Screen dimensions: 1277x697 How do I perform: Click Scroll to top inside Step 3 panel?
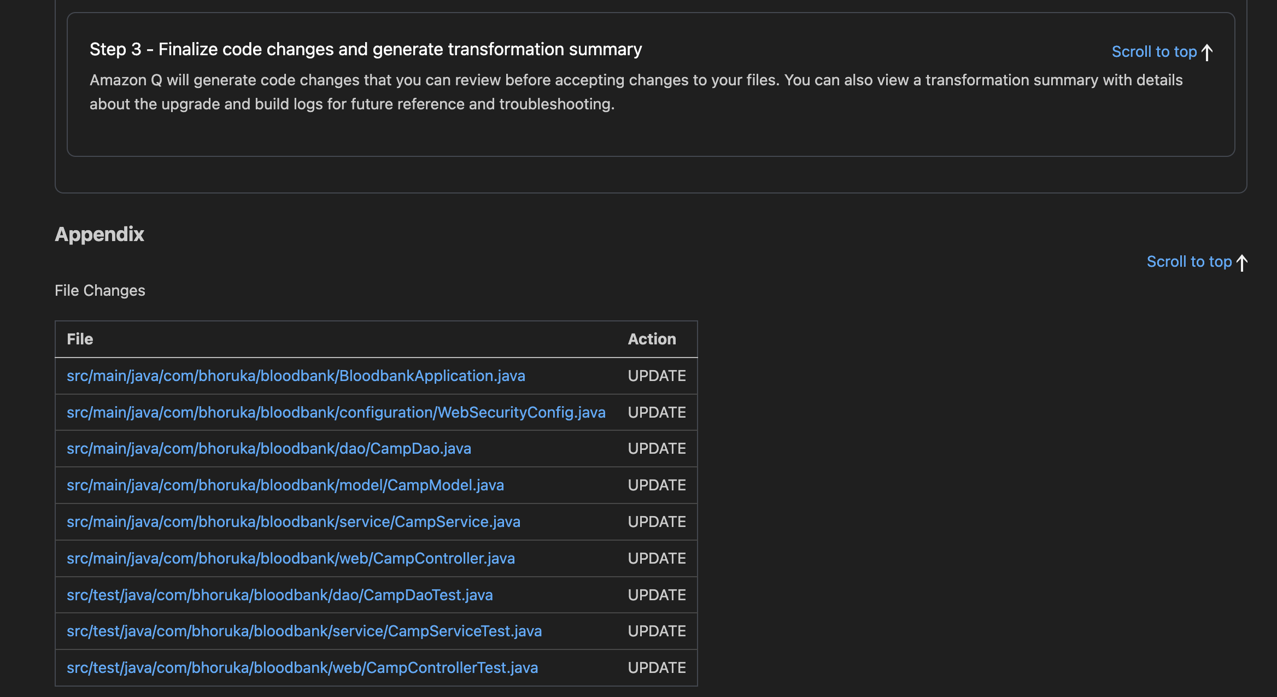pyautogui.click(x=1153, y=51)
